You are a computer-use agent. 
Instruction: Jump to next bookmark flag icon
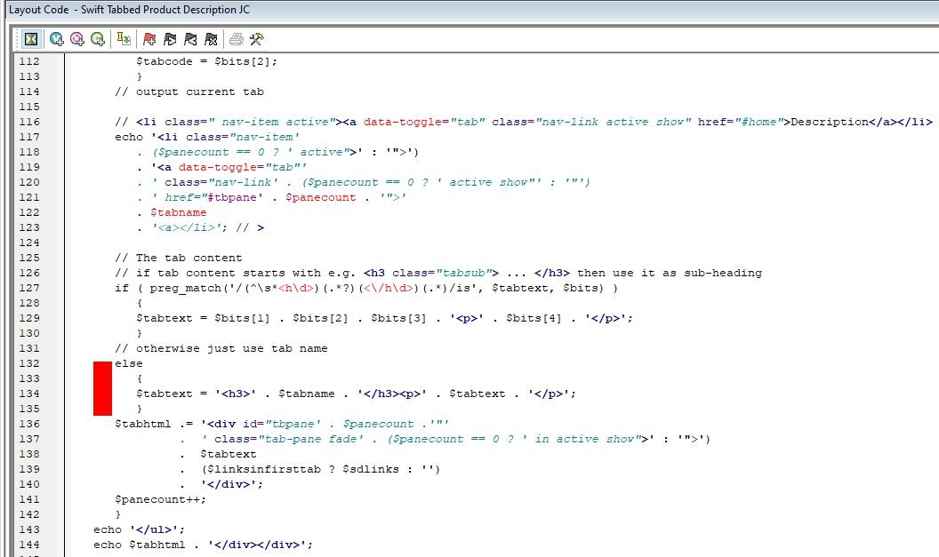point(170,39)
